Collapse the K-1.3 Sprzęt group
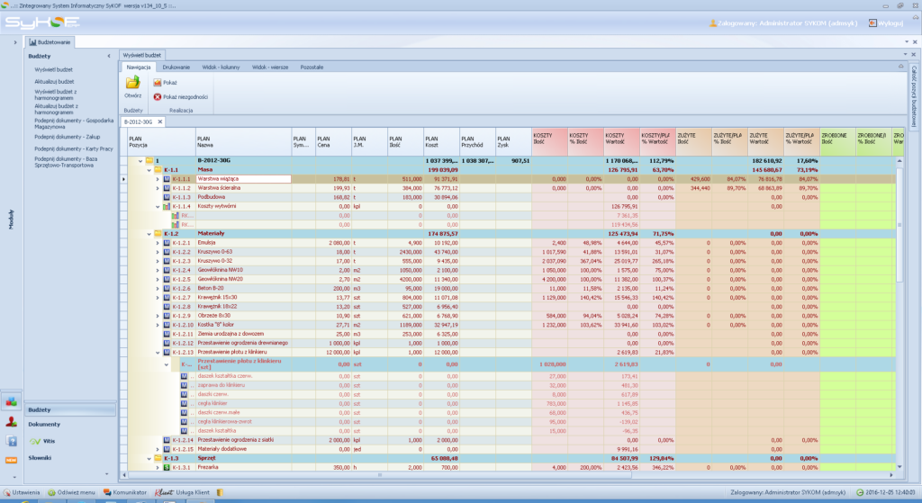Screen dimensions: 922x503 149,458
